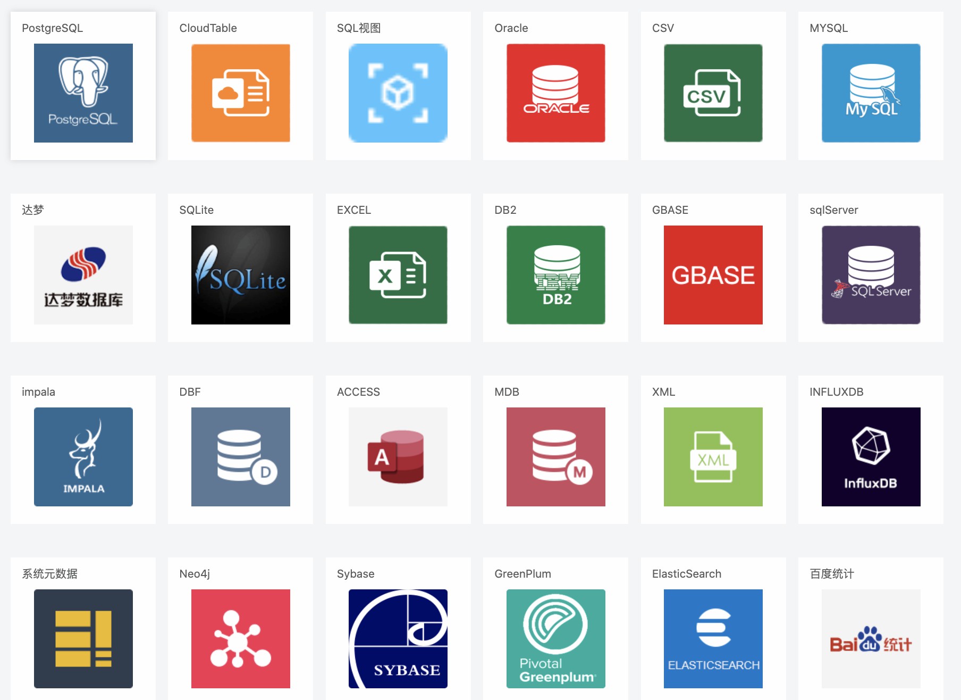This screenshot has width=961, height=700.
Task: Click the CloudTable orange icon
Action: [x=240, y=93]
